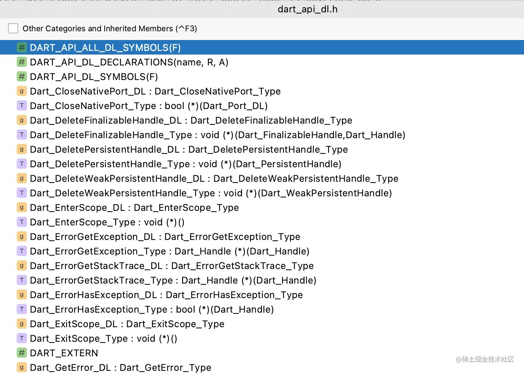Choose Dart_ErrorGetException_DL from the list
Viewport: 524px width, 373px height.
(262, 236)
